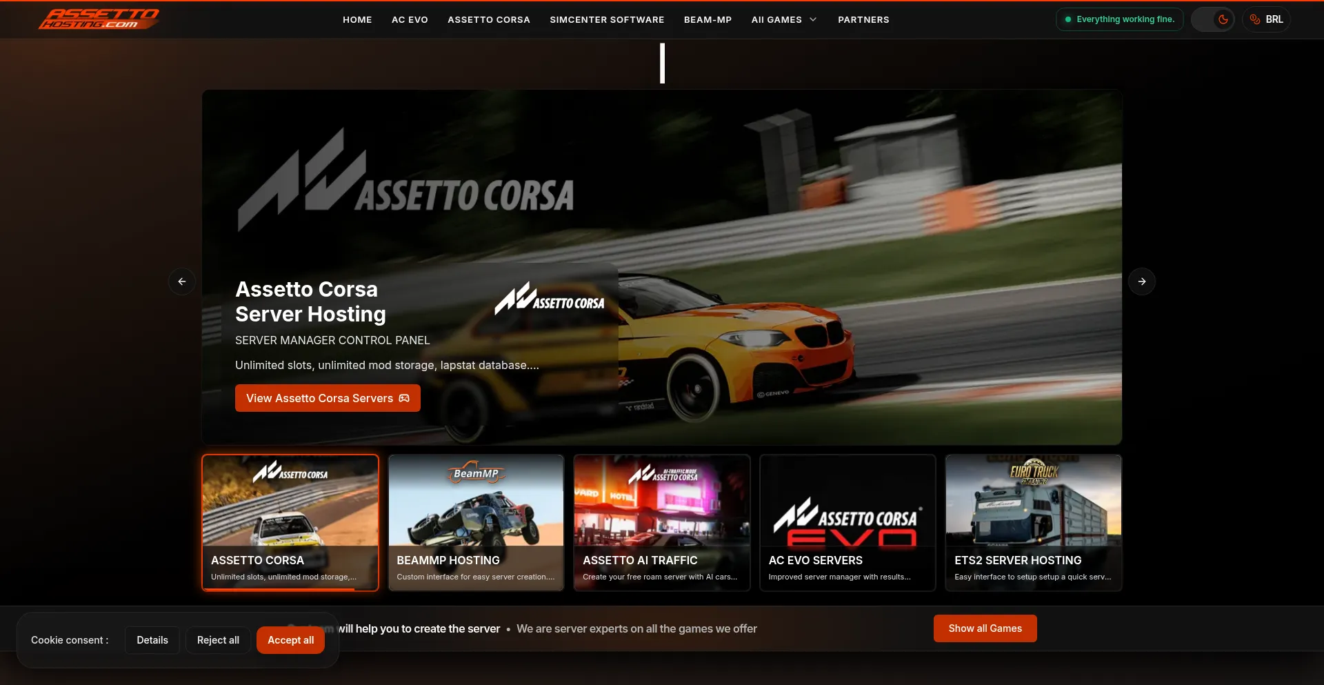Select the Assetto Corsa thumbnail card

pos(290,522)
